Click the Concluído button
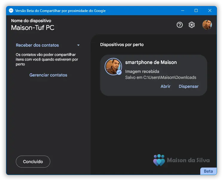Viewport: 223px width, 181px height. point(33,162)
